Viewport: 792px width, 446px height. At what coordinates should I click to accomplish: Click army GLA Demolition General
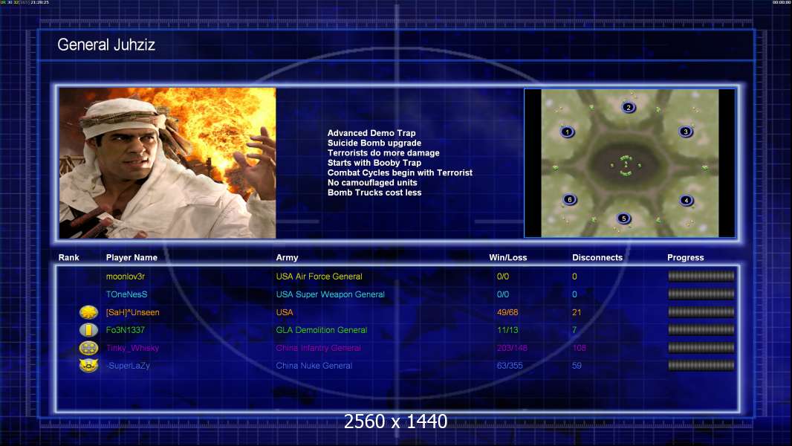click(321, 330)
